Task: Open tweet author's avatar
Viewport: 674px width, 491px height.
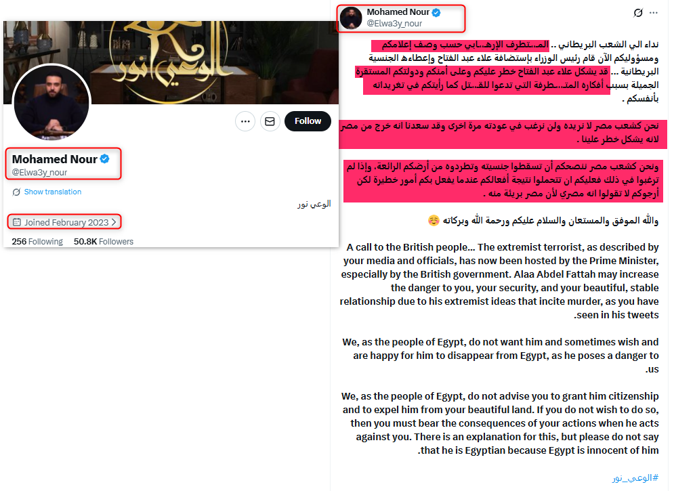Action: pyautogui.click(x=351, y=18)
